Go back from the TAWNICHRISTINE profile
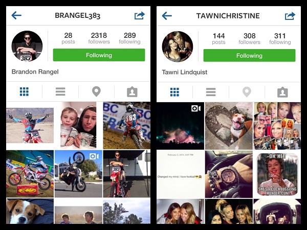307x230 pixels. pyautogui.click(x=167, y=16)
